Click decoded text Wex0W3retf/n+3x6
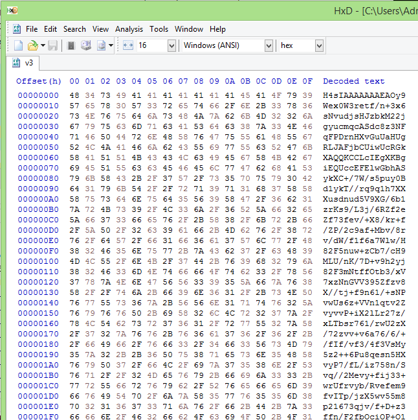Image resolution: width=418 pixels, height=420 pixels. 364,106
